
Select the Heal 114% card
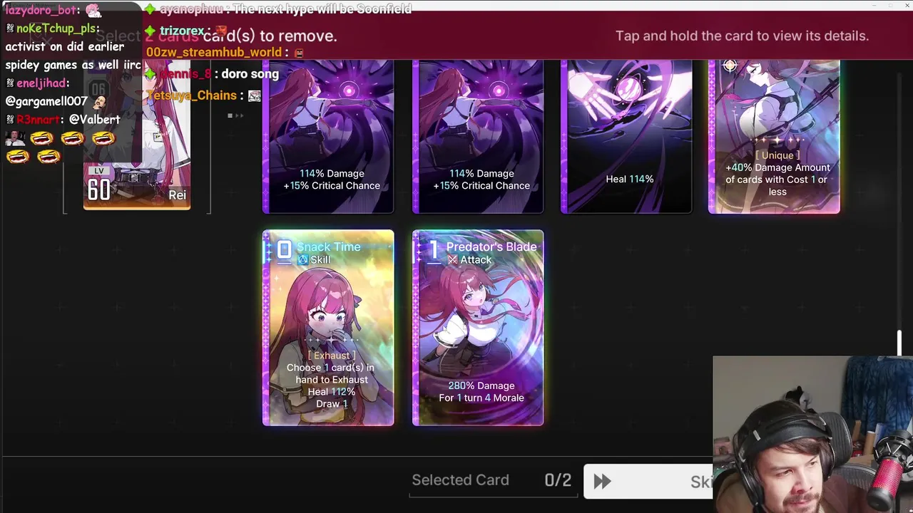pyautogui.click(x=626, y=136)
